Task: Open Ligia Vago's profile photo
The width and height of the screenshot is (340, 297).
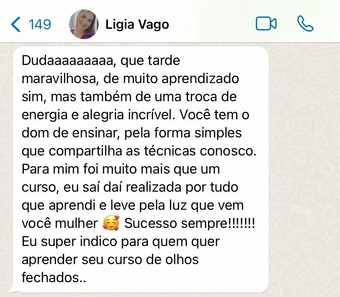Action: tap(83, 24)
